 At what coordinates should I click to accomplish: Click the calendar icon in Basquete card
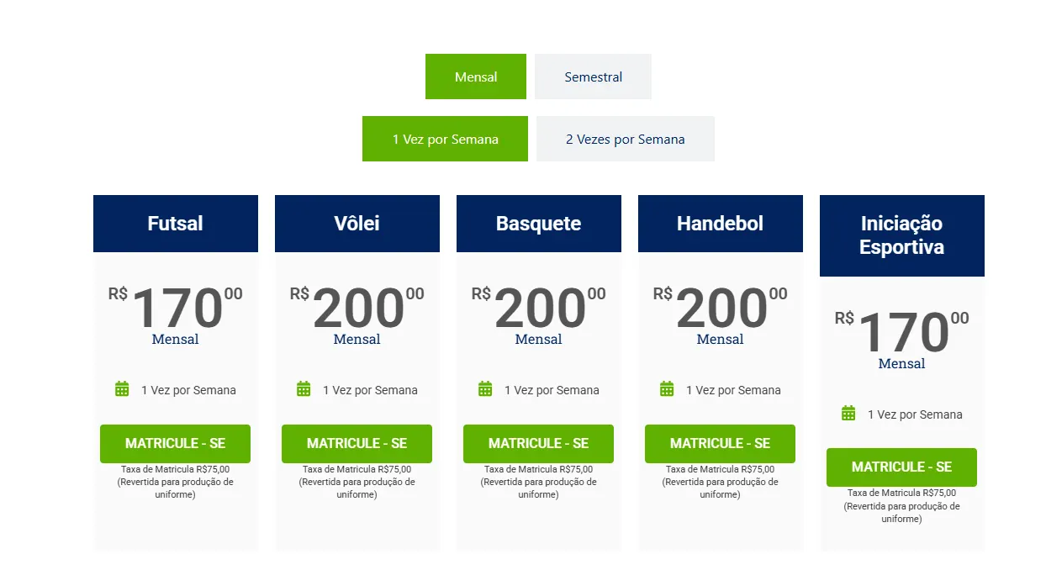(485, 388)
